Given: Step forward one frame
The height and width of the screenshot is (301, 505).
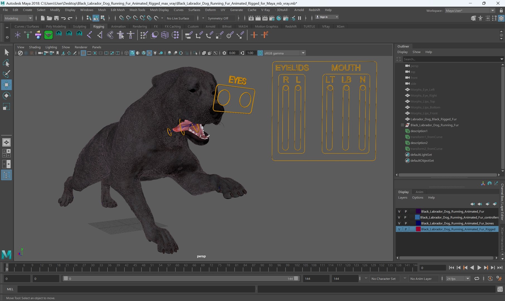Looking at the screenshot, I should point(493,268).
